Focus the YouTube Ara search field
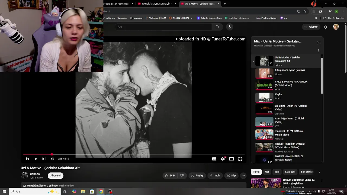The image size is (347, 195). coord(163,27)
